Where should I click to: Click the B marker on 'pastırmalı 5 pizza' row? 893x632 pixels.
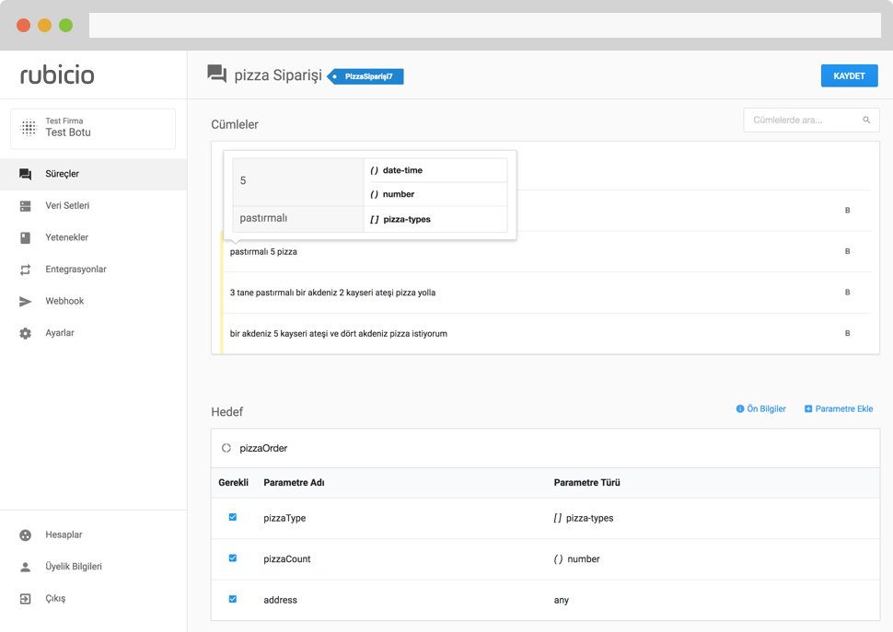[x=848, y=251]
